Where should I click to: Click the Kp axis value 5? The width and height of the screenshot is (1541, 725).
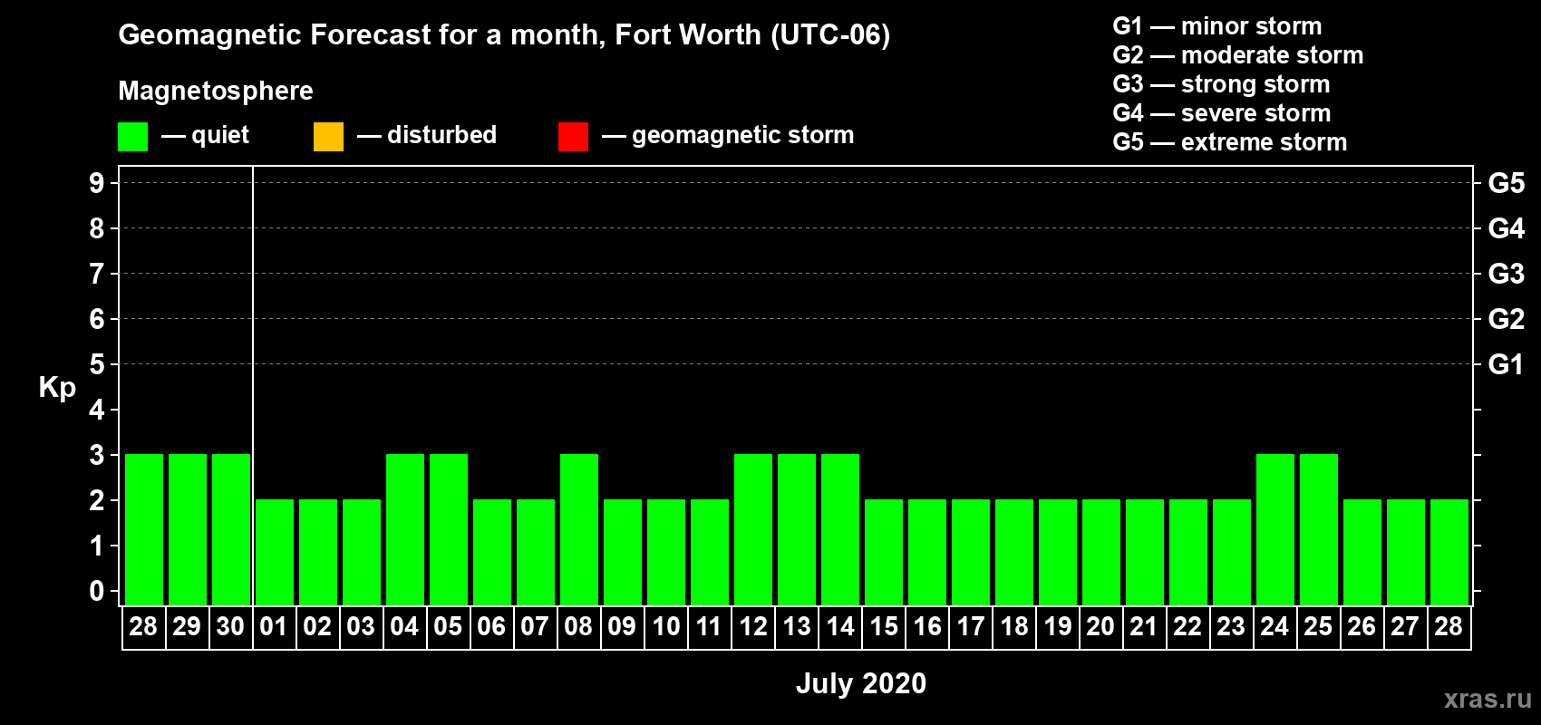tap(97, 364)
